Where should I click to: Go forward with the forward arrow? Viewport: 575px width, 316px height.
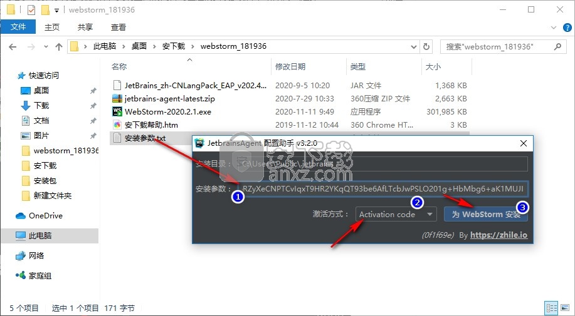[x=31, y=47]
